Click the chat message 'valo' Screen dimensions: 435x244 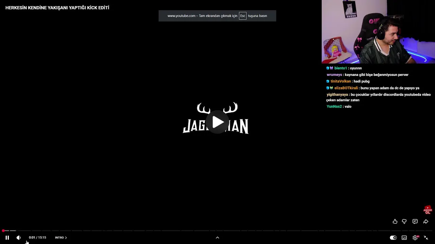348,106
